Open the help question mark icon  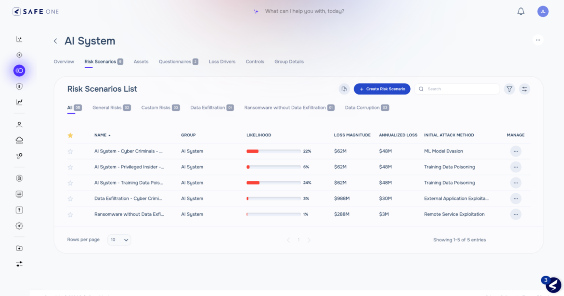click(x=19, y=210)
